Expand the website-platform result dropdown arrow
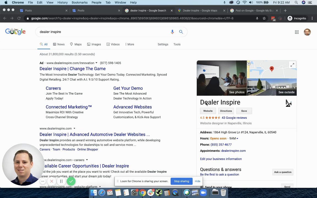Viewport: 317px width, 198px height. 100,186
